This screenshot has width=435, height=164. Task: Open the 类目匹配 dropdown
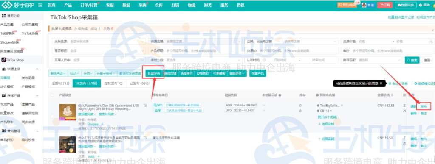click(371, 60)
